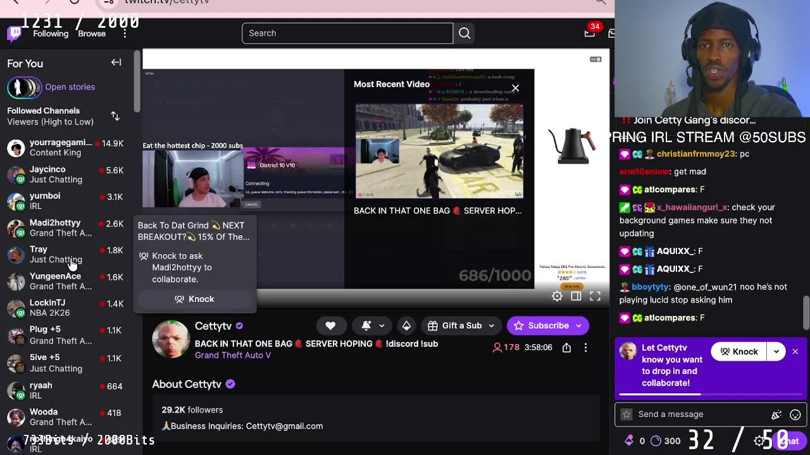Open notification options chevron beside bell
The height and width of the screenshot is (455, 810).
pos(382,325)
